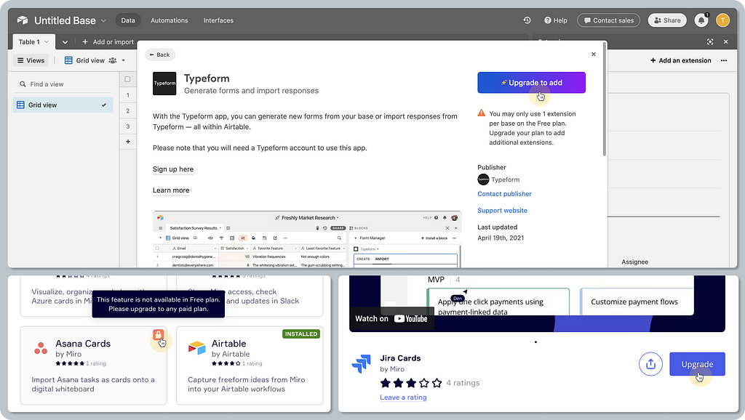
Task: Click the locked Asana Cards lock icon
Action: 158,334
